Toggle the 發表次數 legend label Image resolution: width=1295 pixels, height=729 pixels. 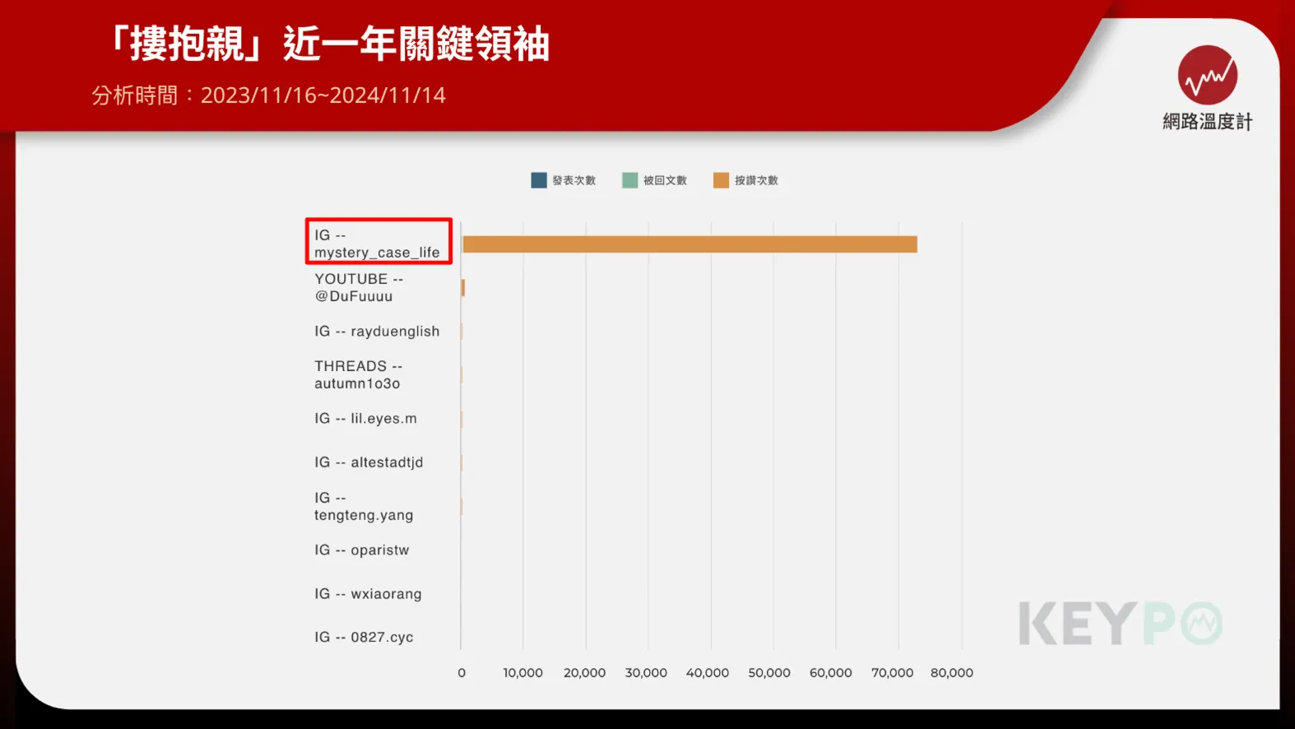coord(574,180)
